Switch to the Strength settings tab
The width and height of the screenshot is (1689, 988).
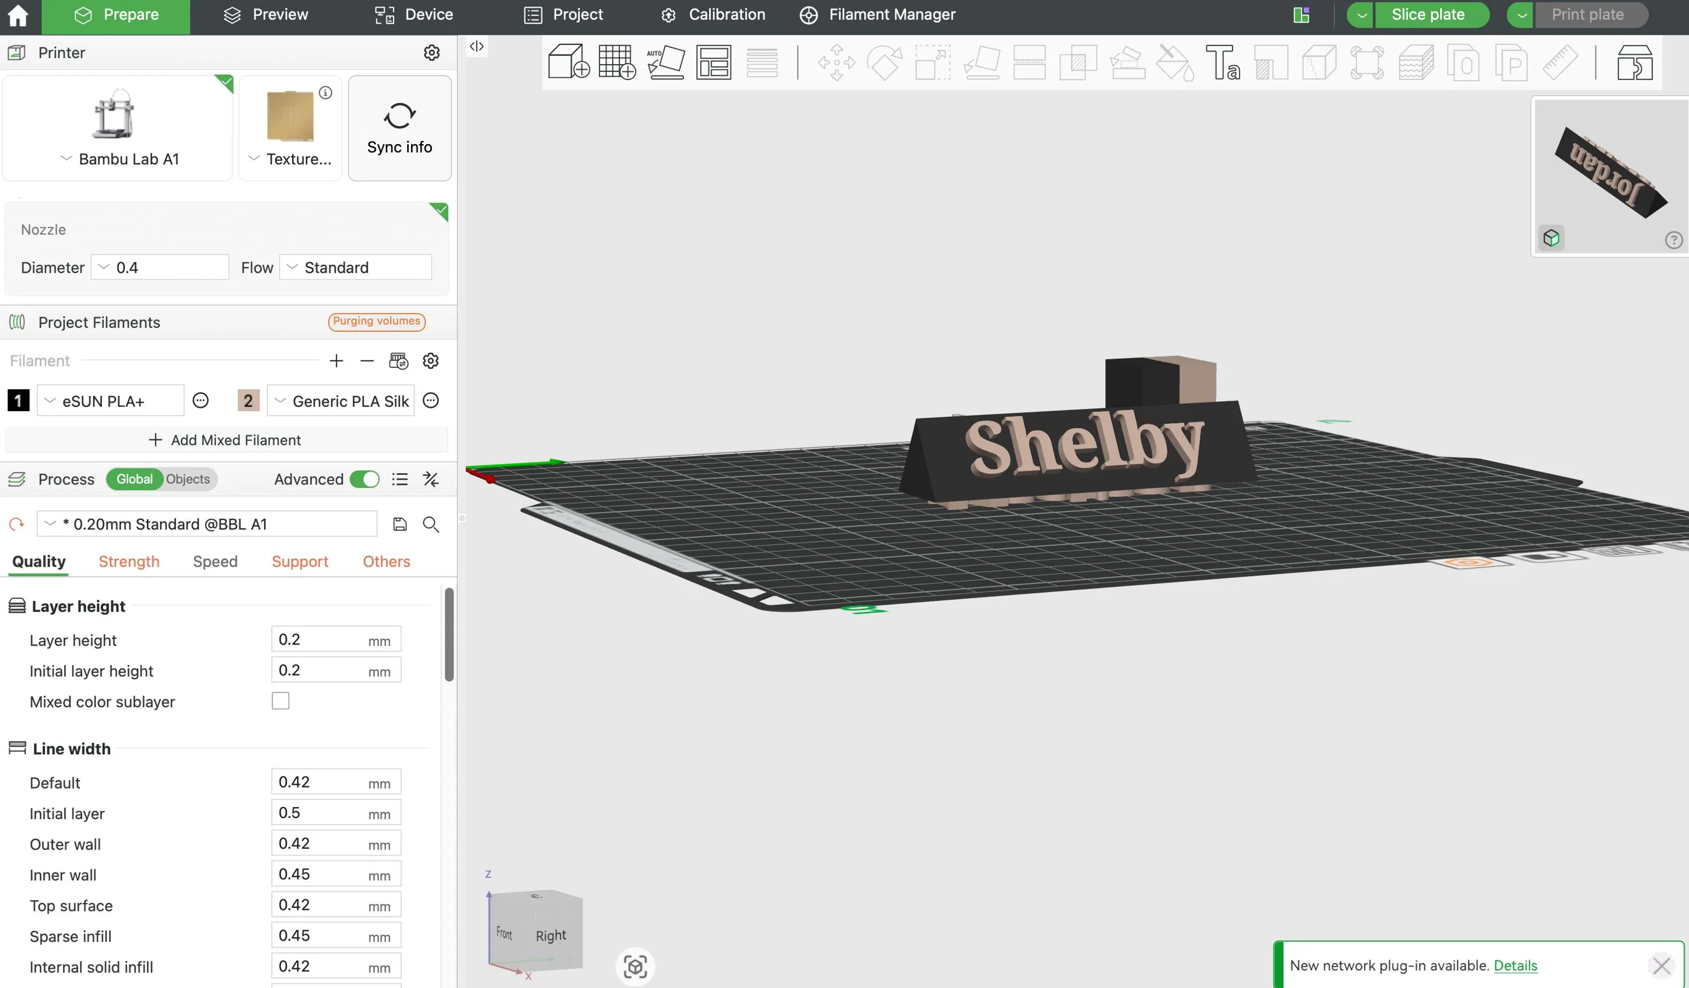pyautogui.click(x=129, y=562)
